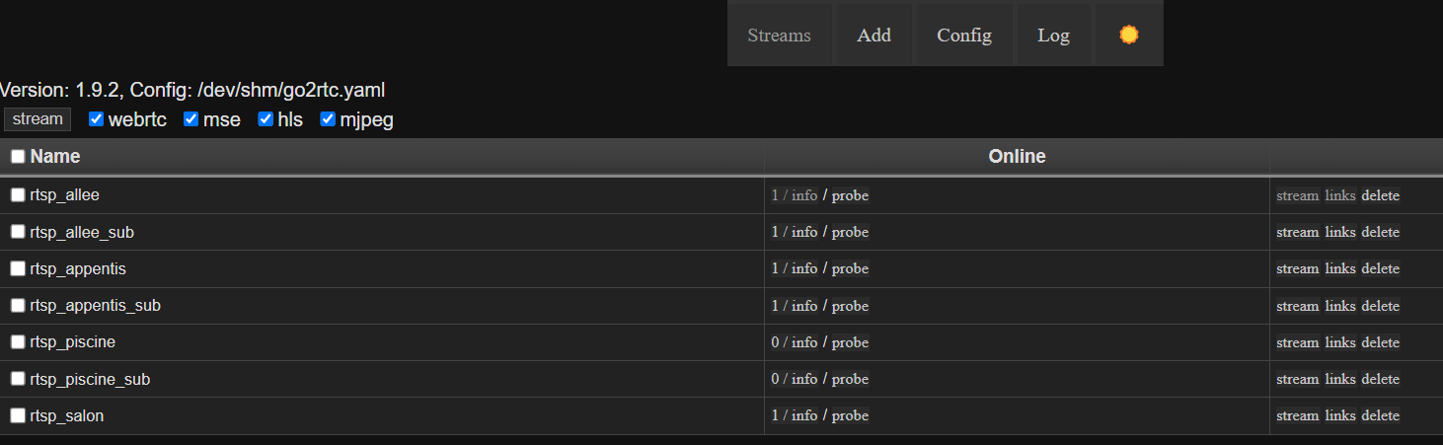Open the Log page
This screenshot has height=445, width=1443.
tap(1053, 35)
